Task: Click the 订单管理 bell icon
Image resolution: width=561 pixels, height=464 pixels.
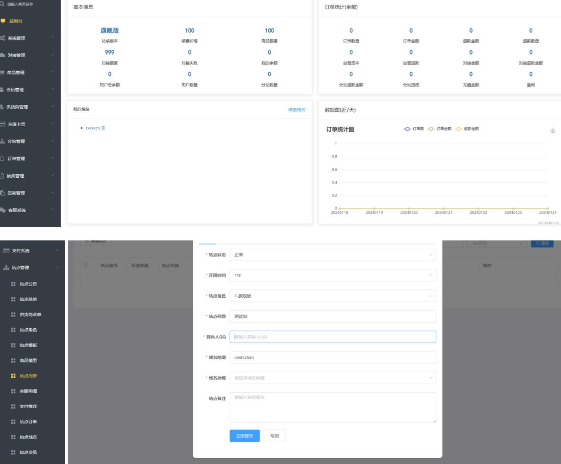Action: point(2,158)
